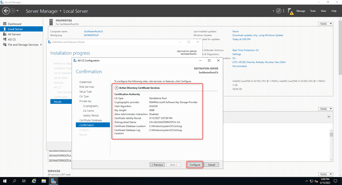Select the highlighted Confirmation step

coord(93,125)
